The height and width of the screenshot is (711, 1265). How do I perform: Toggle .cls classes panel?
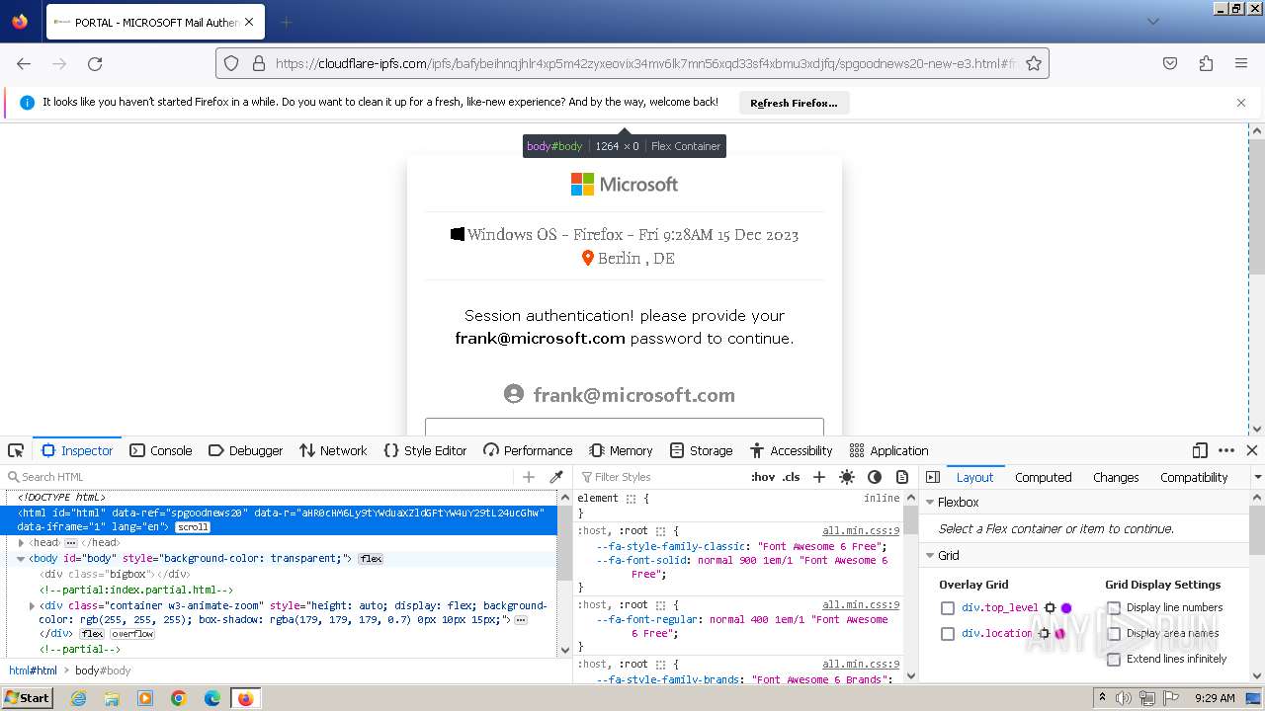click(x=791, y=477)
